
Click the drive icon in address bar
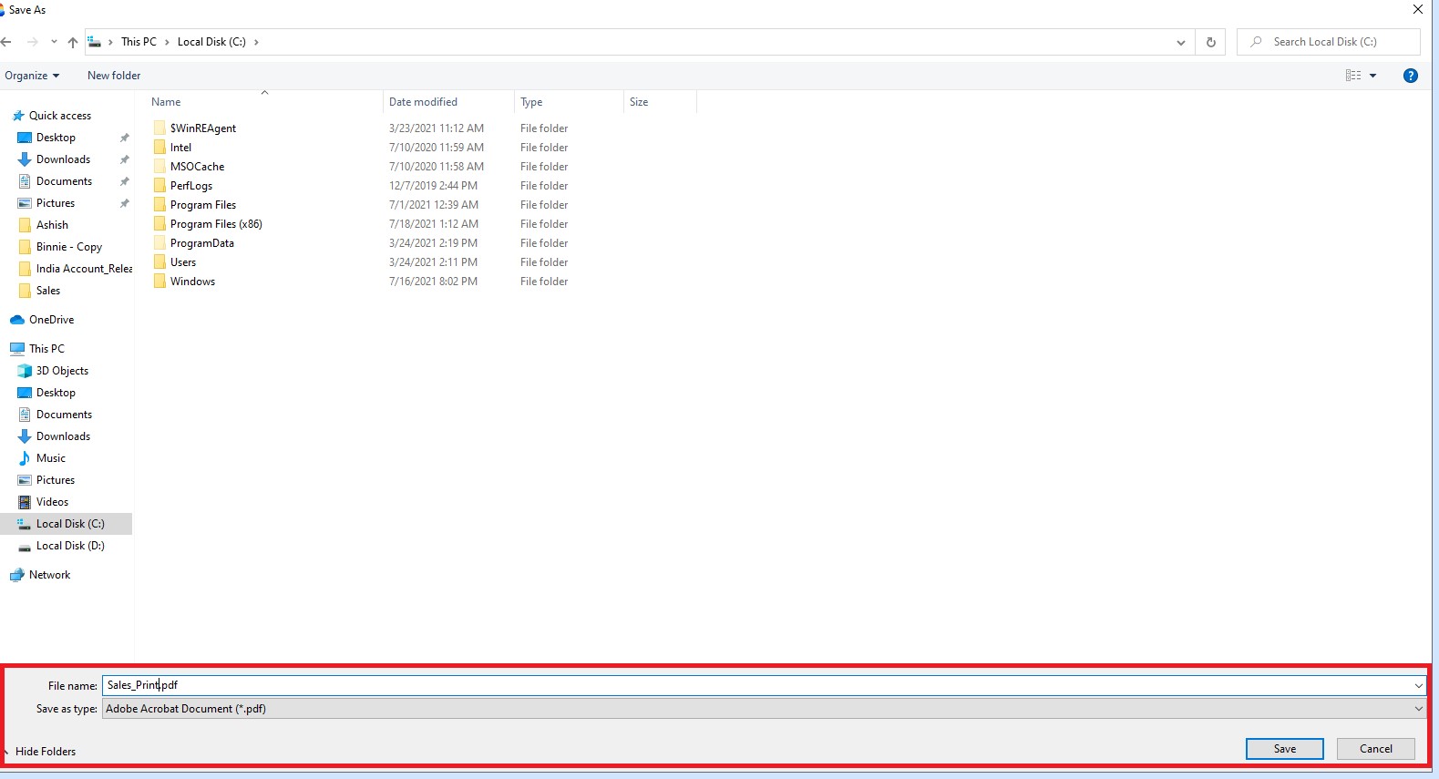(95, 42)
